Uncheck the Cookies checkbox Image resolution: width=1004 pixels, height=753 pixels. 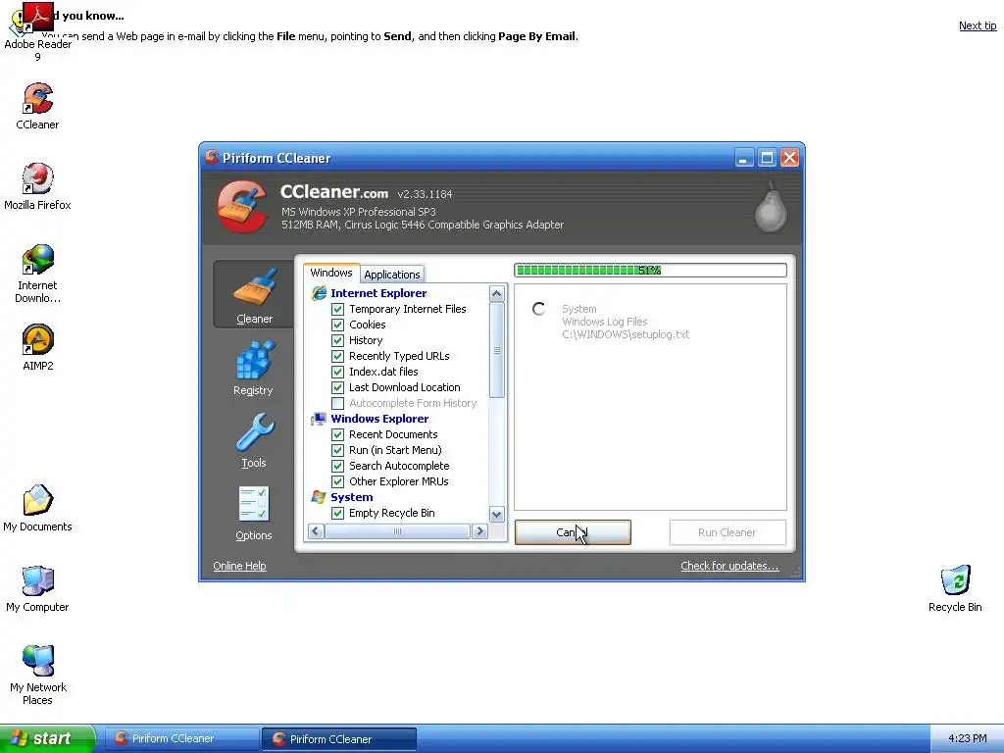(x=337, y=325)
